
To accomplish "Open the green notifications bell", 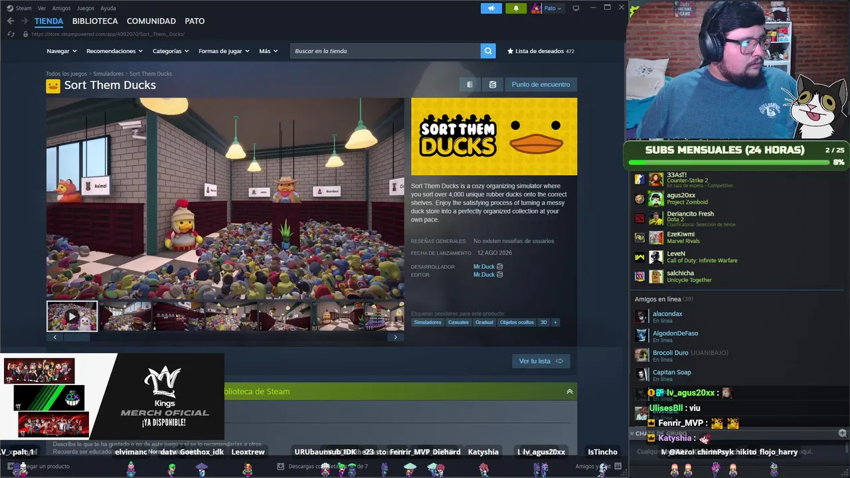I will 516,8.
